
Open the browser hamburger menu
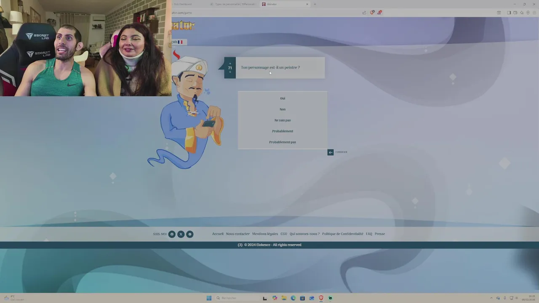coord(534,13)
